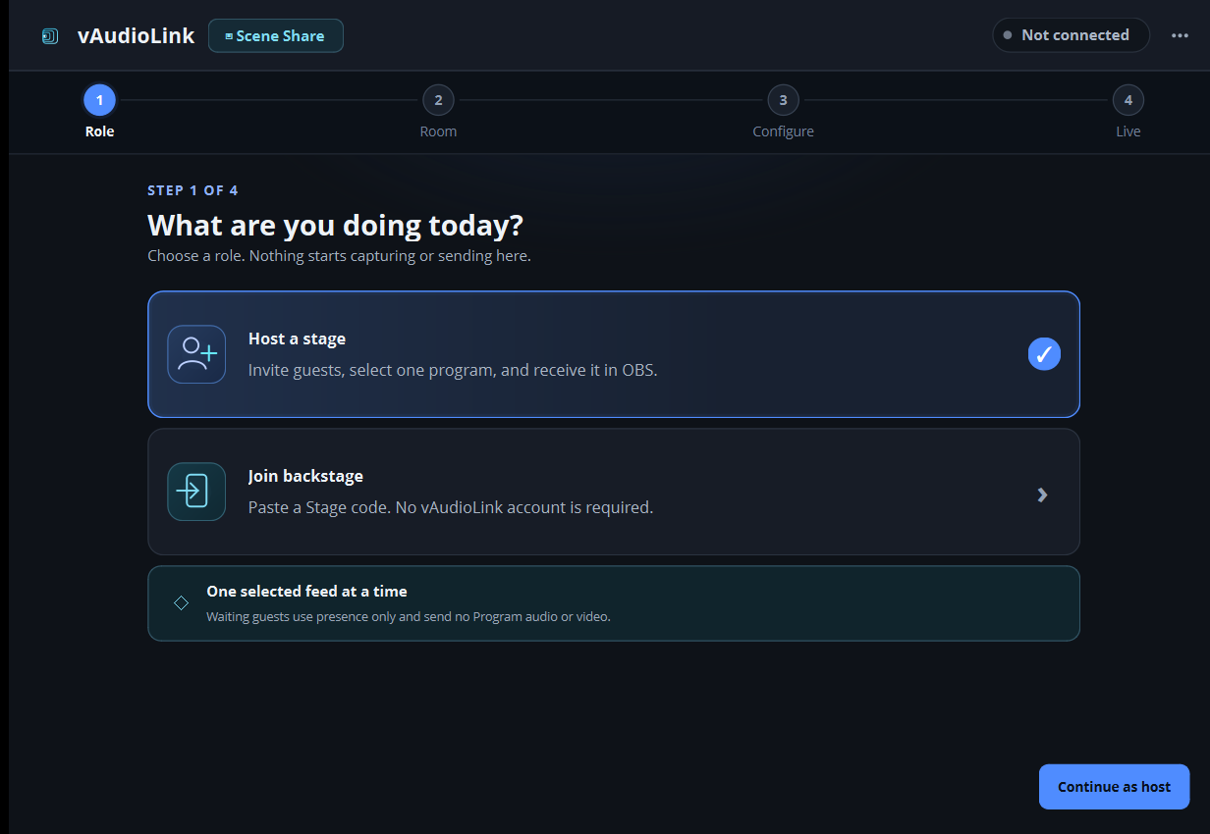
Task: Click the Invite guests description text
Action: (453, 371)
